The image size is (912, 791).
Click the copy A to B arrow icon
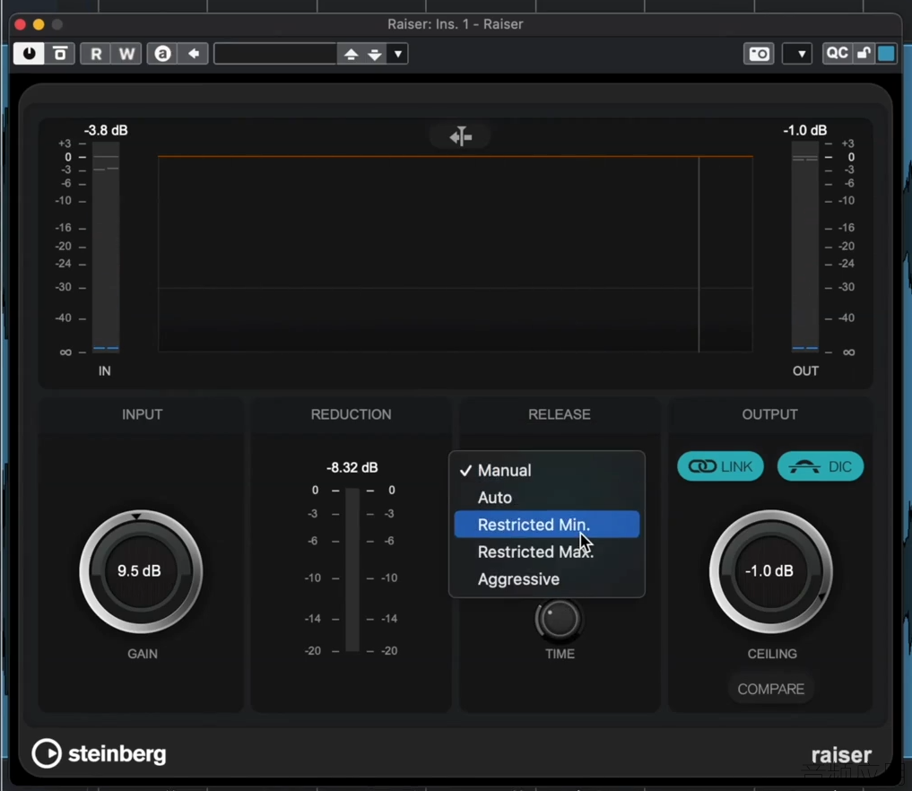(193, 54)
